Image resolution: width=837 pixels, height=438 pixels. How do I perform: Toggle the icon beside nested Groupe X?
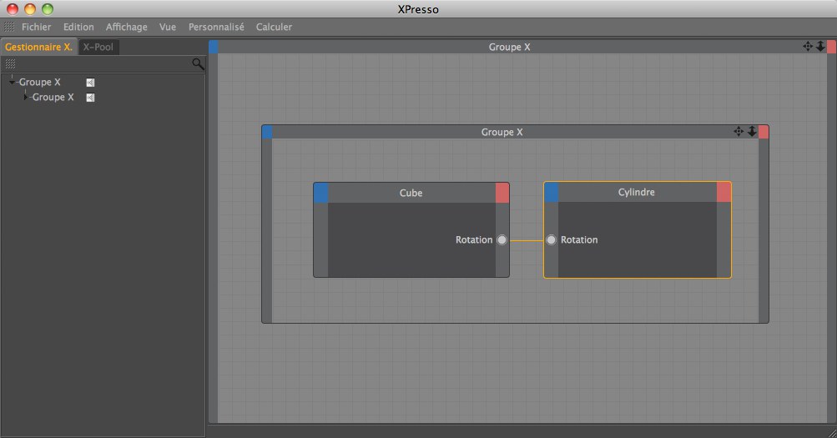(90, 98)
